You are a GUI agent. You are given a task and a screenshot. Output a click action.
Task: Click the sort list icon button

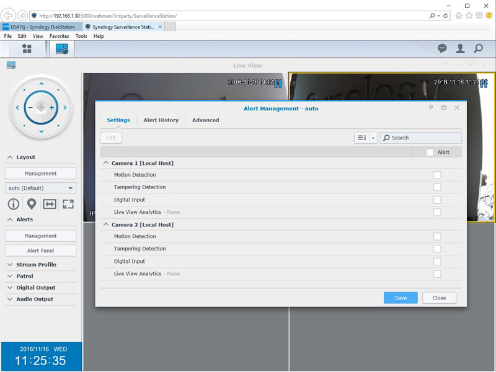362,138
